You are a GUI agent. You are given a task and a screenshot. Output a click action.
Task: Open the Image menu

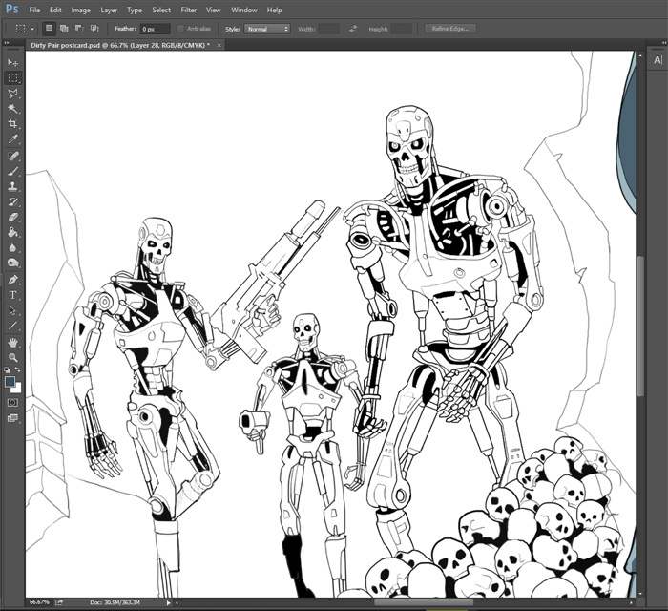pos(80,10)
